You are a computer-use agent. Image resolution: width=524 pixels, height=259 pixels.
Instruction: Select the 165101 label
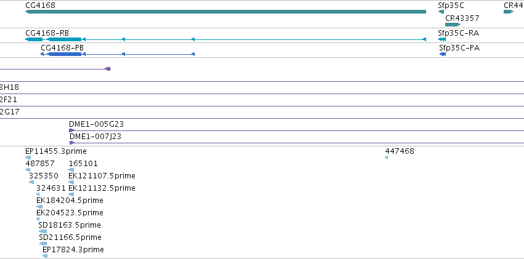click(x=83, y=164)
